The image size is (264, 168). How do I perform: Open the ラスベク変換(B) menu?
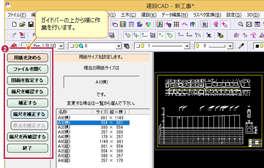click(207, 15)
